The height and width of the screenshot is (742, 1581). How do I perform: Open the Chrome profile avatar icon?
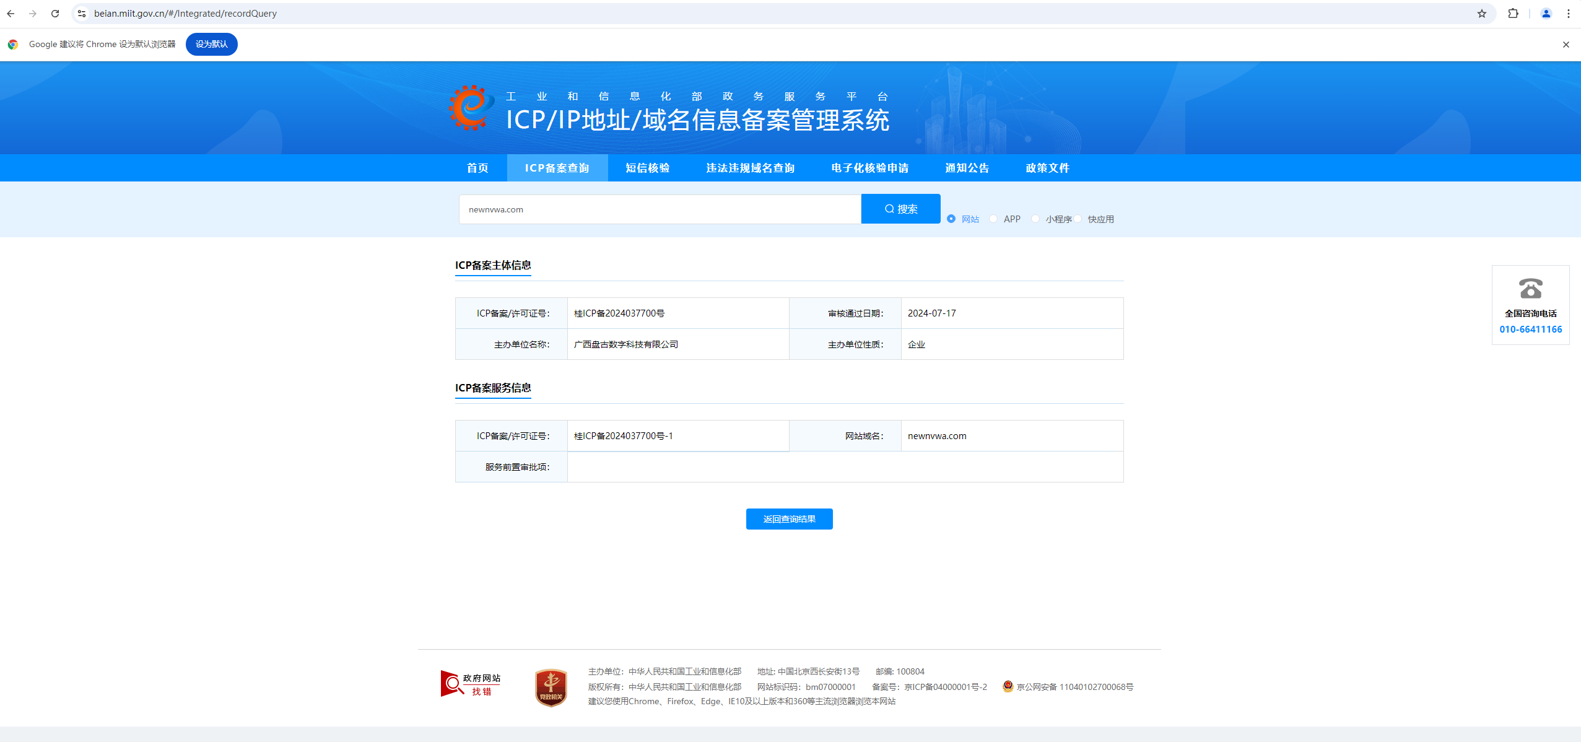click(x=1546, y=14)
